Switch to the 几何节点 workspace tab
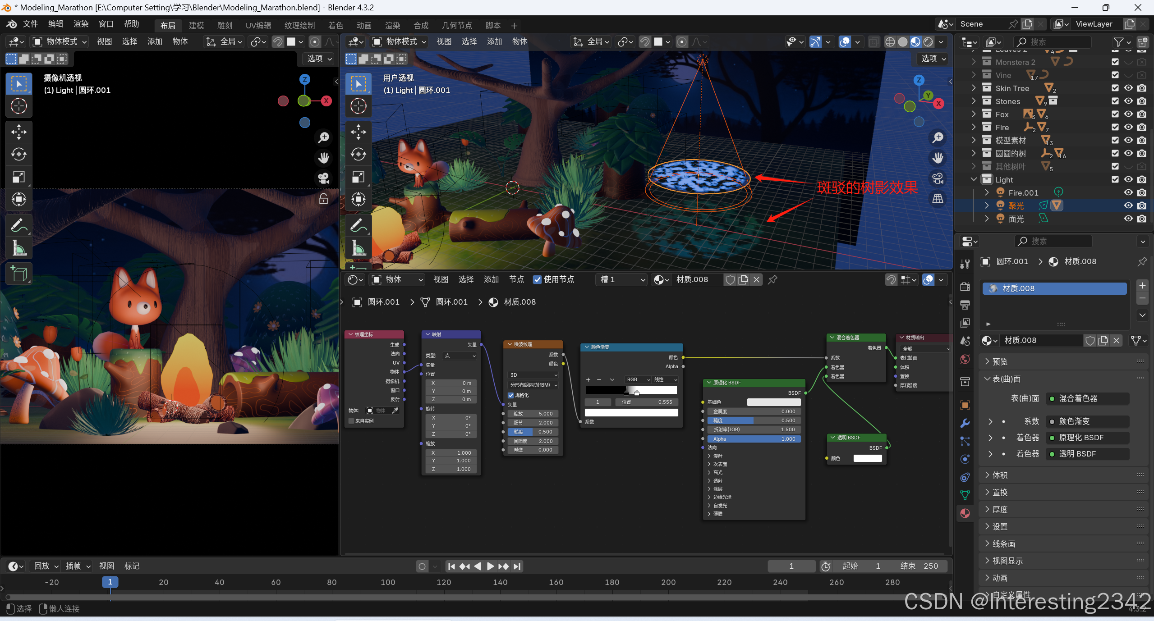1154x621 pixels. click(x=456, y=25)
